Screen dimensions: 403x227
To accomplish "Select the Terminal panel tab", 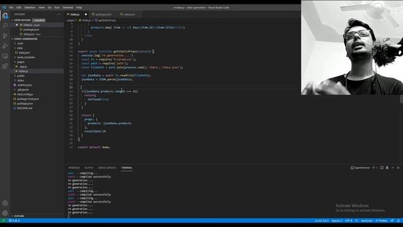I will [127, 168].
